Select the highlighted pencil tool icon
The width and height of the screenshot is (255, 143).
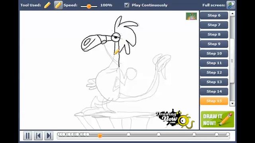(x=58, y=5)
